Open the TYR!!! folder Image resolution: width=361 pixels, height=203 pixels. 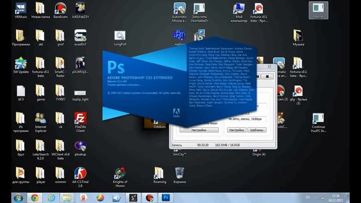60,92
